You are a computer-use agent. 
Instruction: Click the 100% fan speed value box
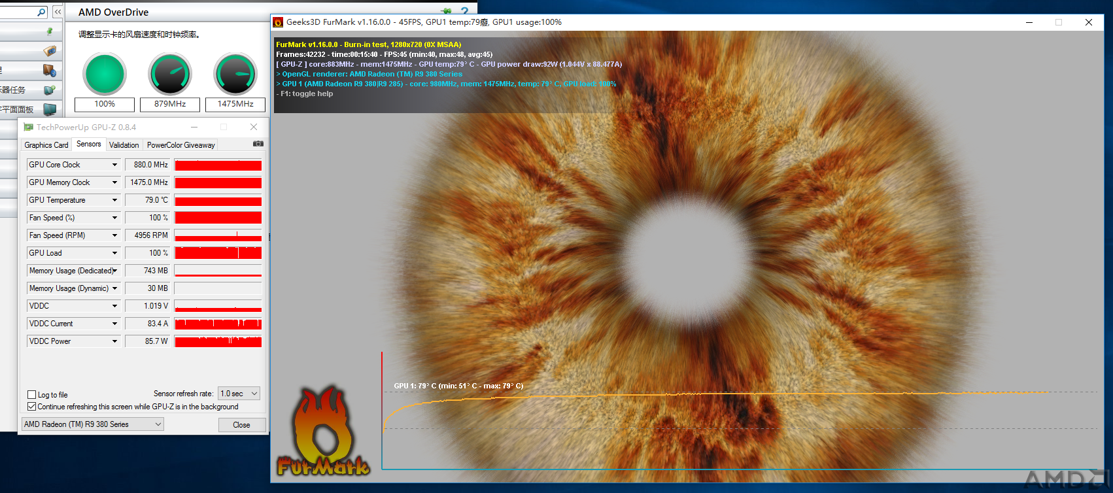pos(105,104)
